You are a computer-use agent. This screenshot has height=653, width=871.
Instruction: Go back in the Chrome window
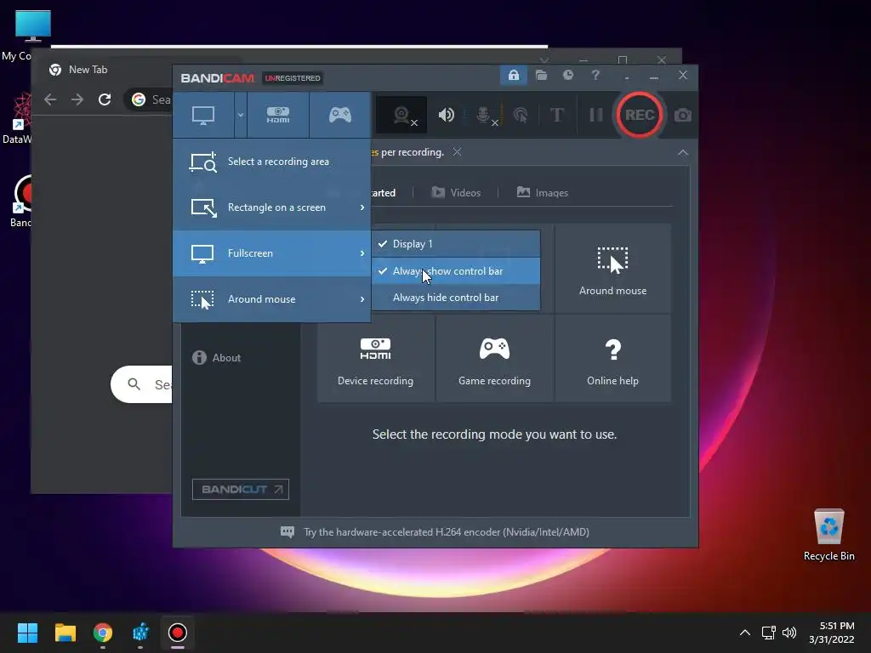(50, 99)
